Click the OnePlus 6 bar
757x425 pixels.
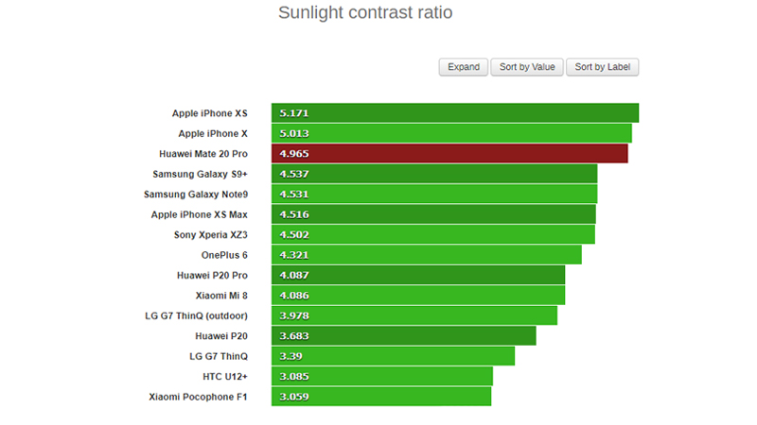pyautogui.click(x=426, y=255)
